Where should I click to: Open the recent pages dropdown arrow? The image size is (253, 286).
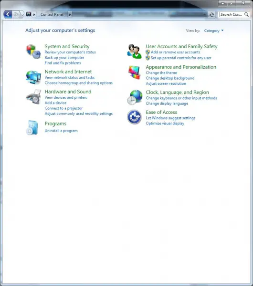point(22,15)
